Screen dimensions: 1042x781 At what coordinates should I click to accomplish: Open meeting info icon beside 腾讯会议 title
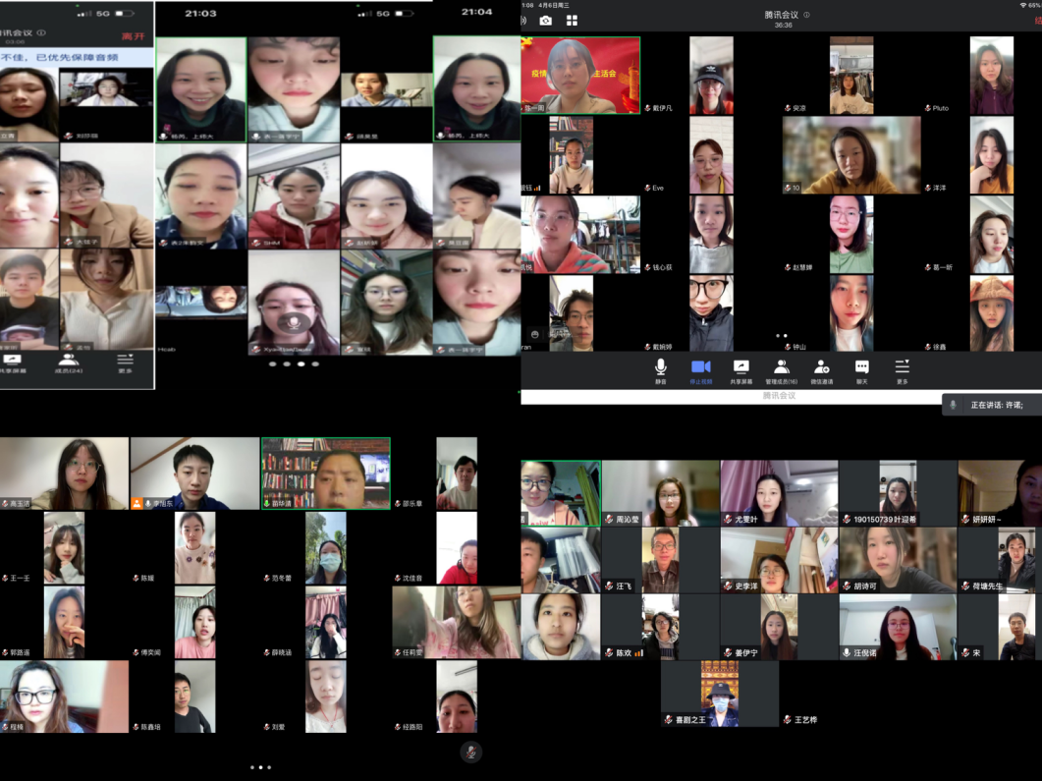click(x=806, y=15)
